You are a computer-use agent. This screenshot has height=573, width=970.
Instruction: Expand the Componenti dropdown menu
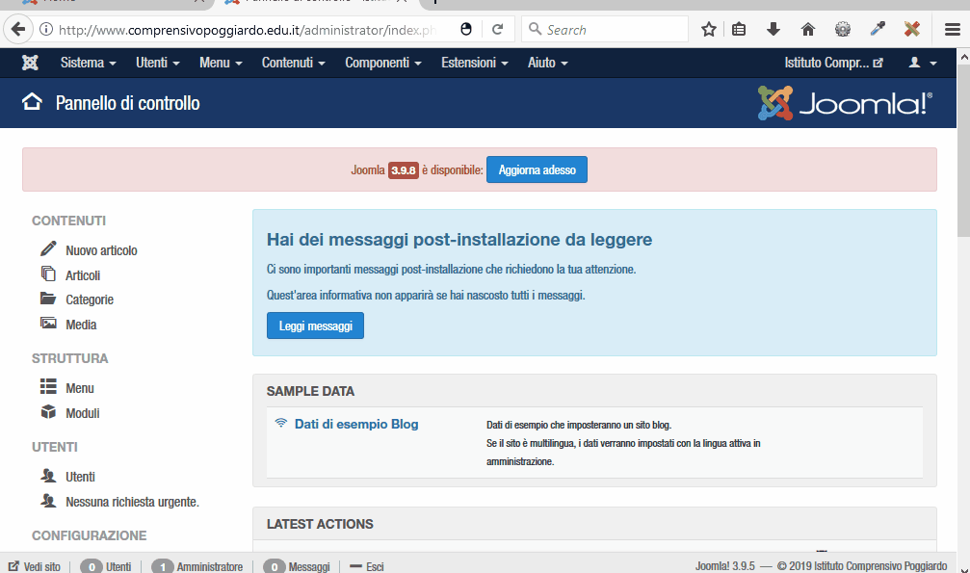click(x=383, y=63)
